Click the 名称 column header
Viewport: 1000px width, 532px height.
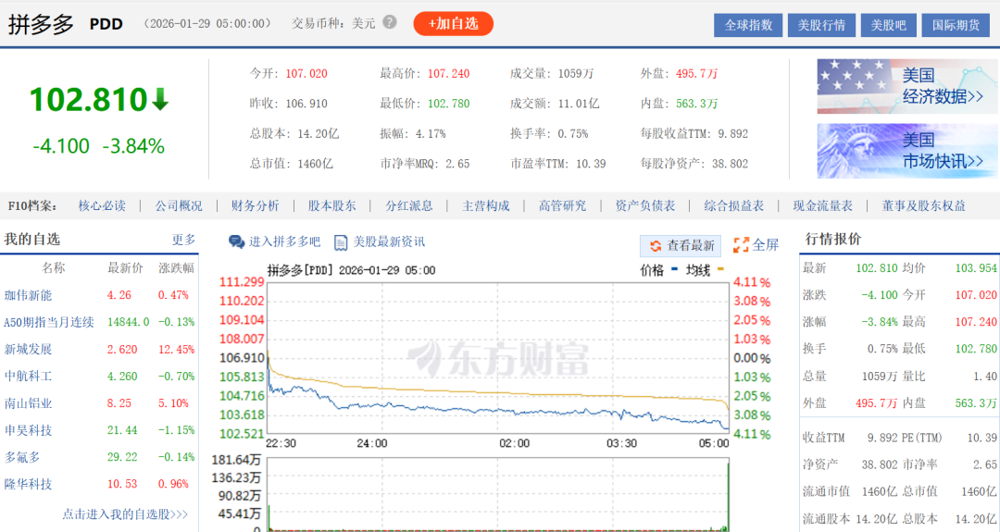pos(54,267)
